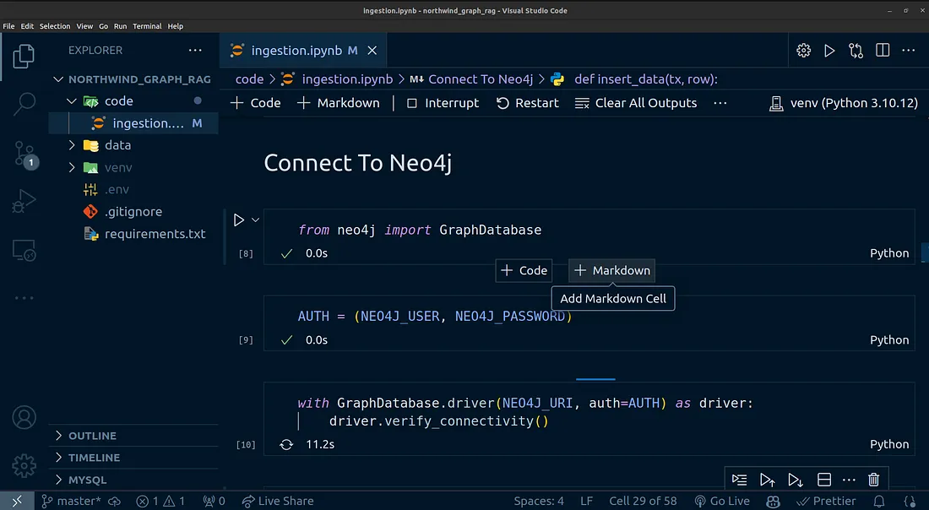Open the Terminal menu
The image size is (929, 510).
147,26
